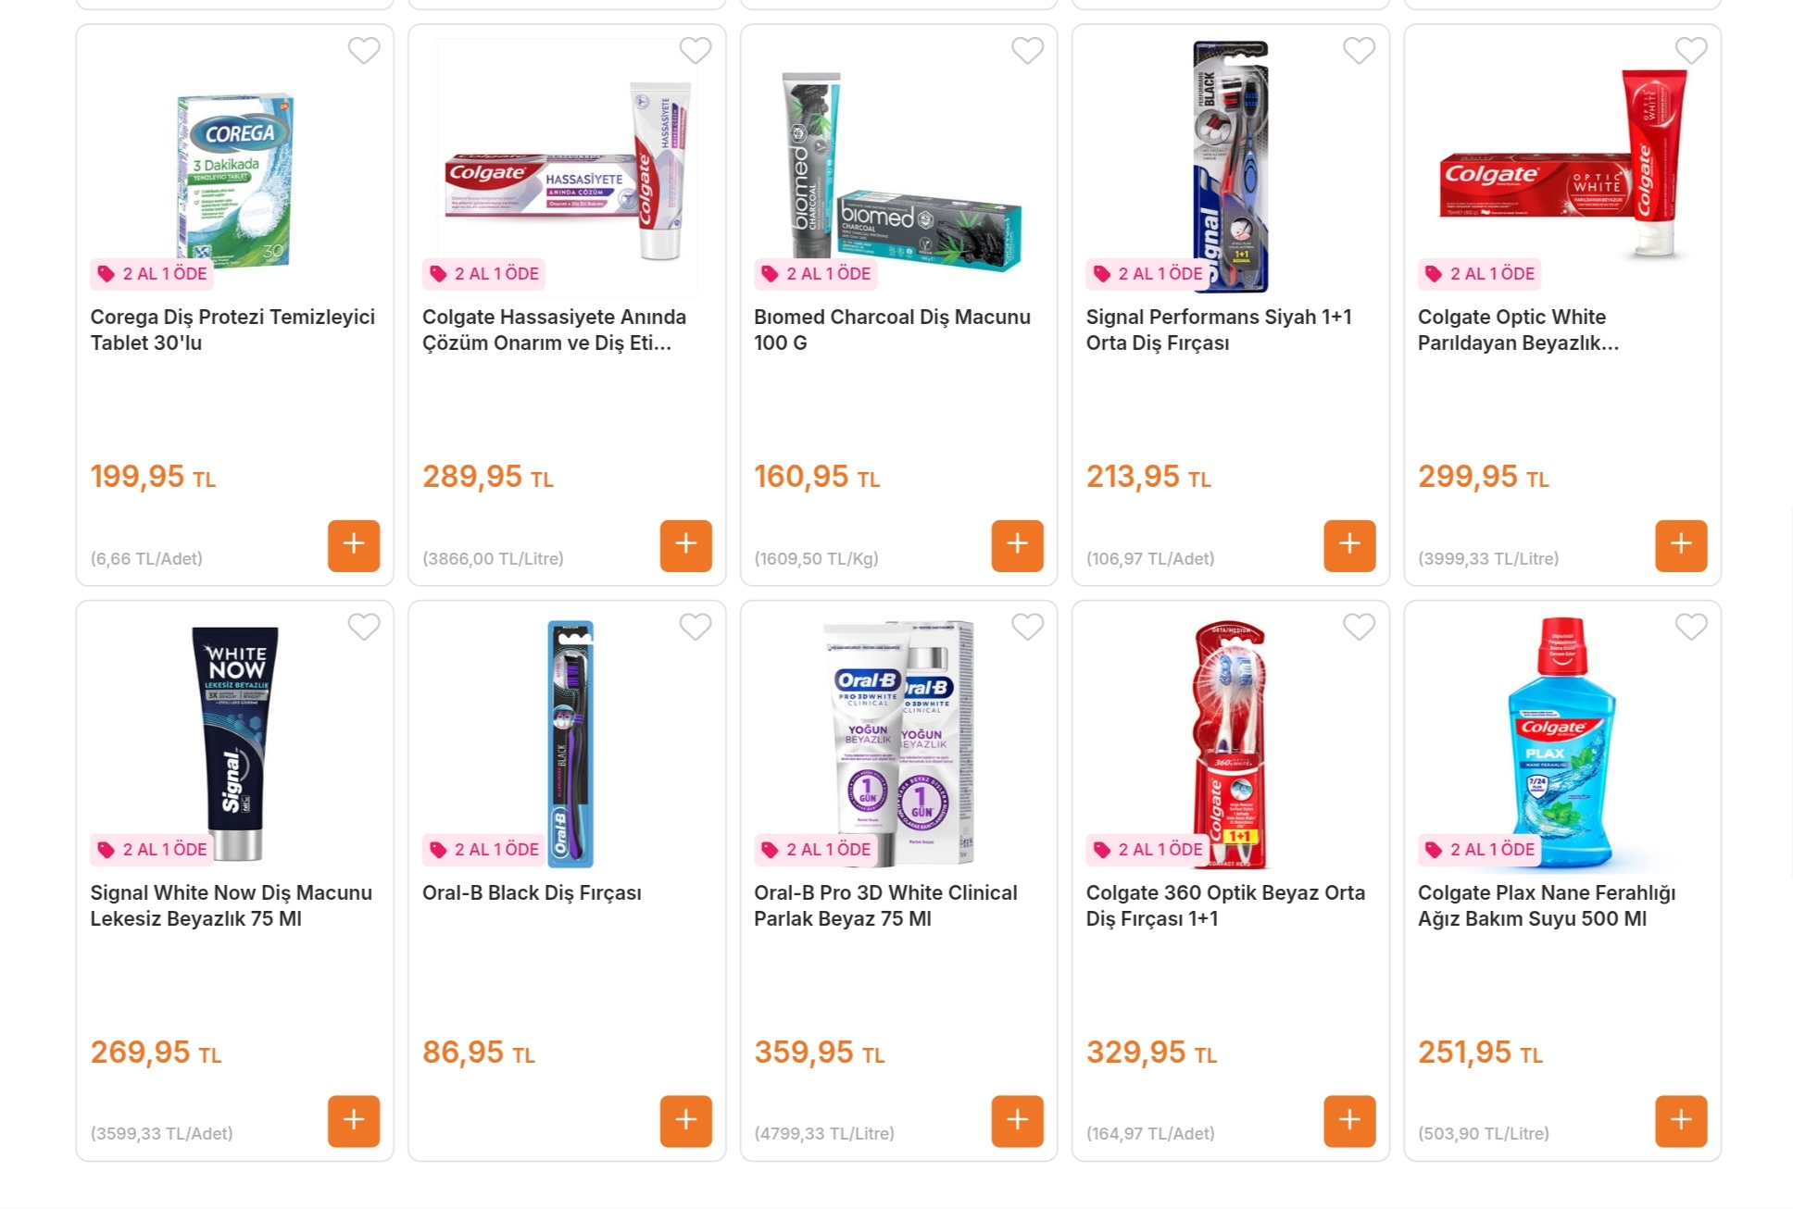Add Colgate Plax mouthwash to cart
This screenshot has width=1793, height=1209.
[x=1680, y=1121]
